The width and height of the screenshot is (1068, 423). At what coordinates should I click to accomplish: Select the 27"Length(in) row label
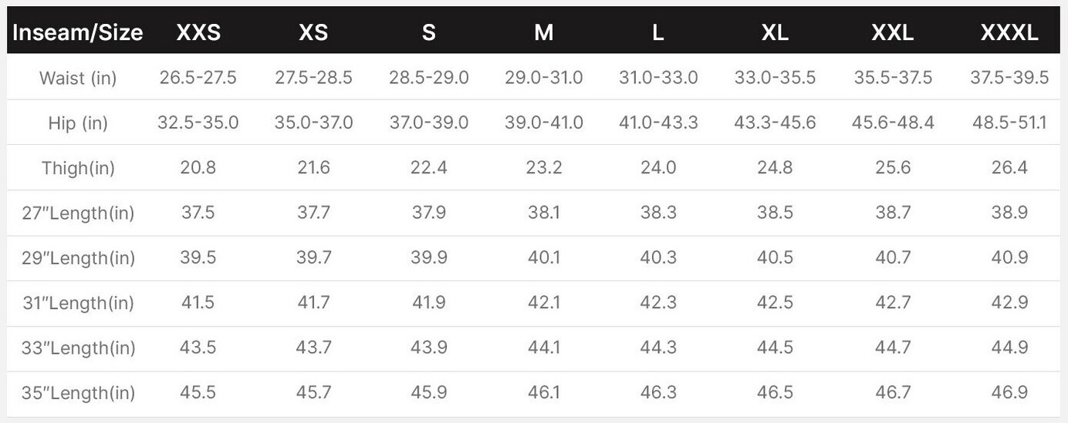tap(78, 213)
